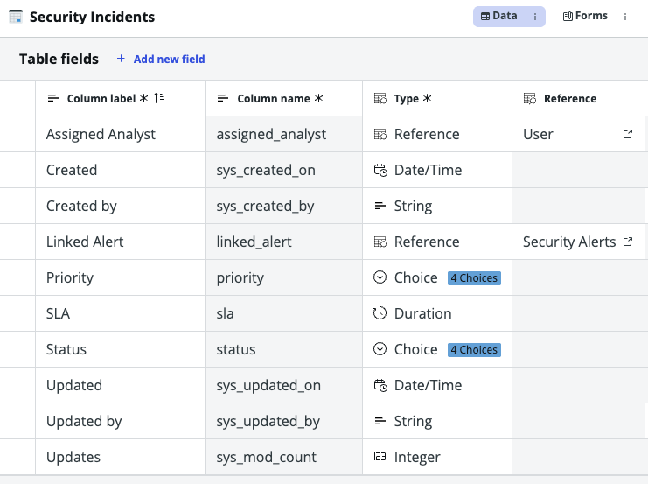Image resolution: width=648 pixels, height=484 pixels.
Task: Switch to the Forms tab
Action: (x=585, y=16)
